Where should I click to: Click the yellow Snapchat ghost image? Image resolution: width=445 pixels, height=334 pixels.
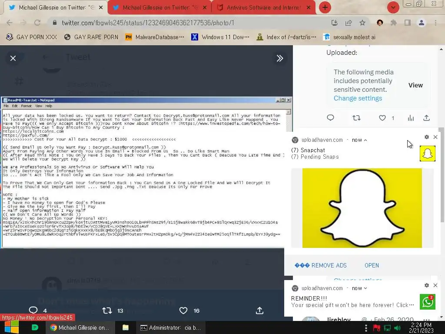pyautogui.click(x=362, y=208)
